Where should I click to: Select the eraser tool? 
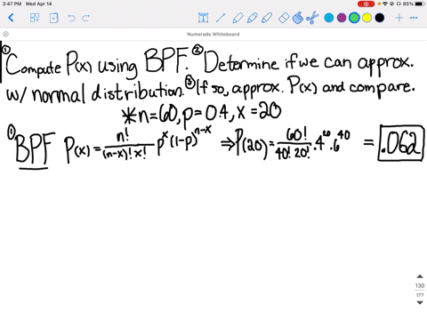point(284,18)
